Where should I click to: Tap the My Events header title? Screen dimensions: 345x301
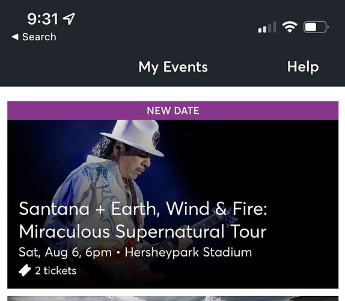[173, 67]
